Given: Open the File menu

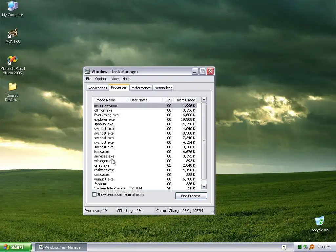Looking at the screenshot, I should point(89,79).
